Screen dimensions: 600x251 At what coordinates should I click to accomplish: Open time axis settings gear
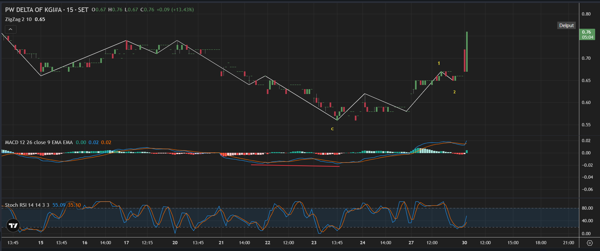pyautogui.click(x=589, y=243)
